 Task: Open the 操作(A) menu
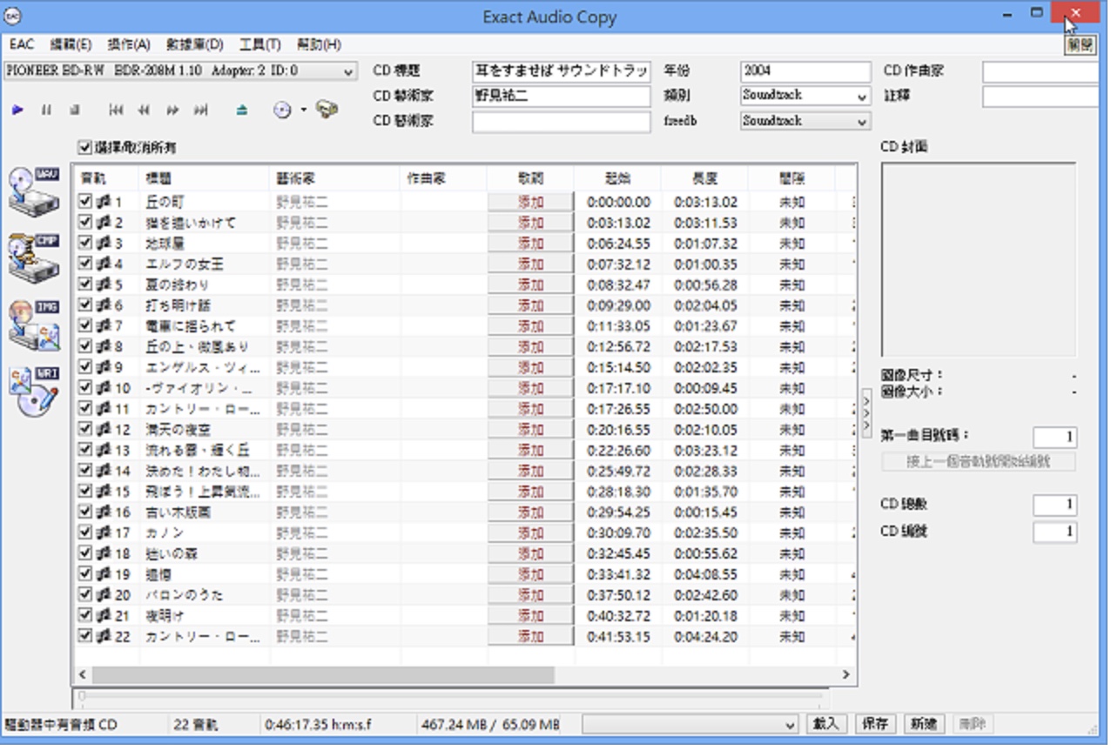coord(129,45)
